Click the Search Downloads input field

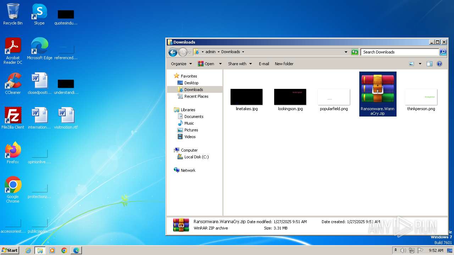tap(400, 52)
